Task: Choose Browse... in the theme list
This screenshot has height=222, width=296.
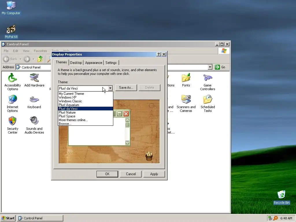Action: point(86,124)
